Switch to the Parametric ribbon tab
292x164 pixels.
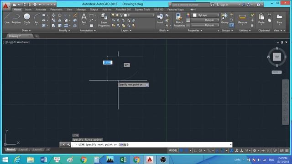[57, 10]
